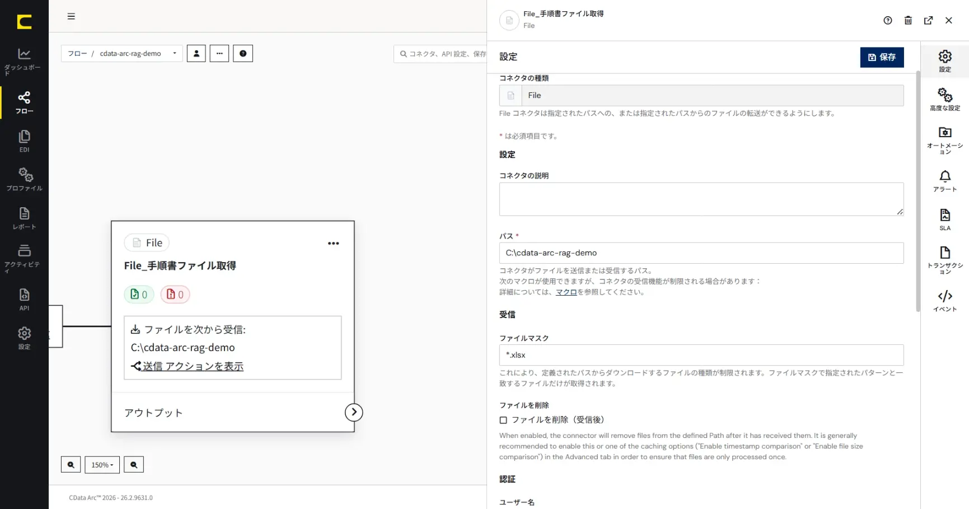969x509 pixels.
Task: Switch to the トランザクション tab
Action: tap(945, 260)
